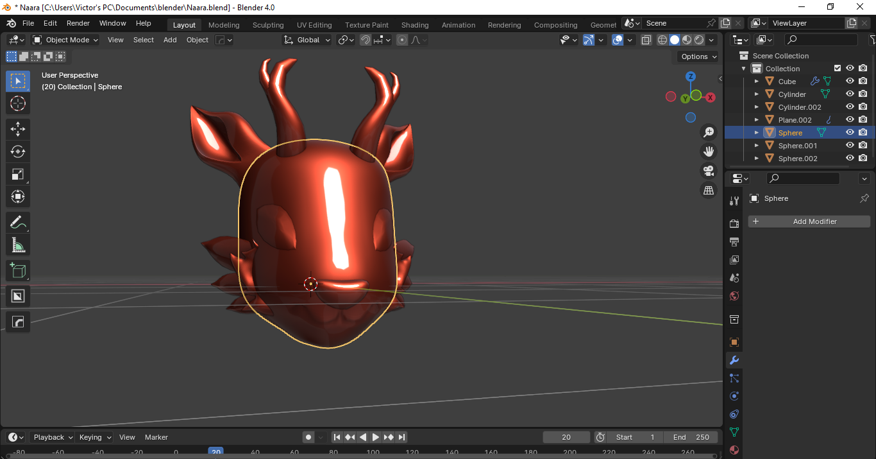Open the Object Mode dropdown
The height and width of the screenshot is (459, 876).
[65, 40]
